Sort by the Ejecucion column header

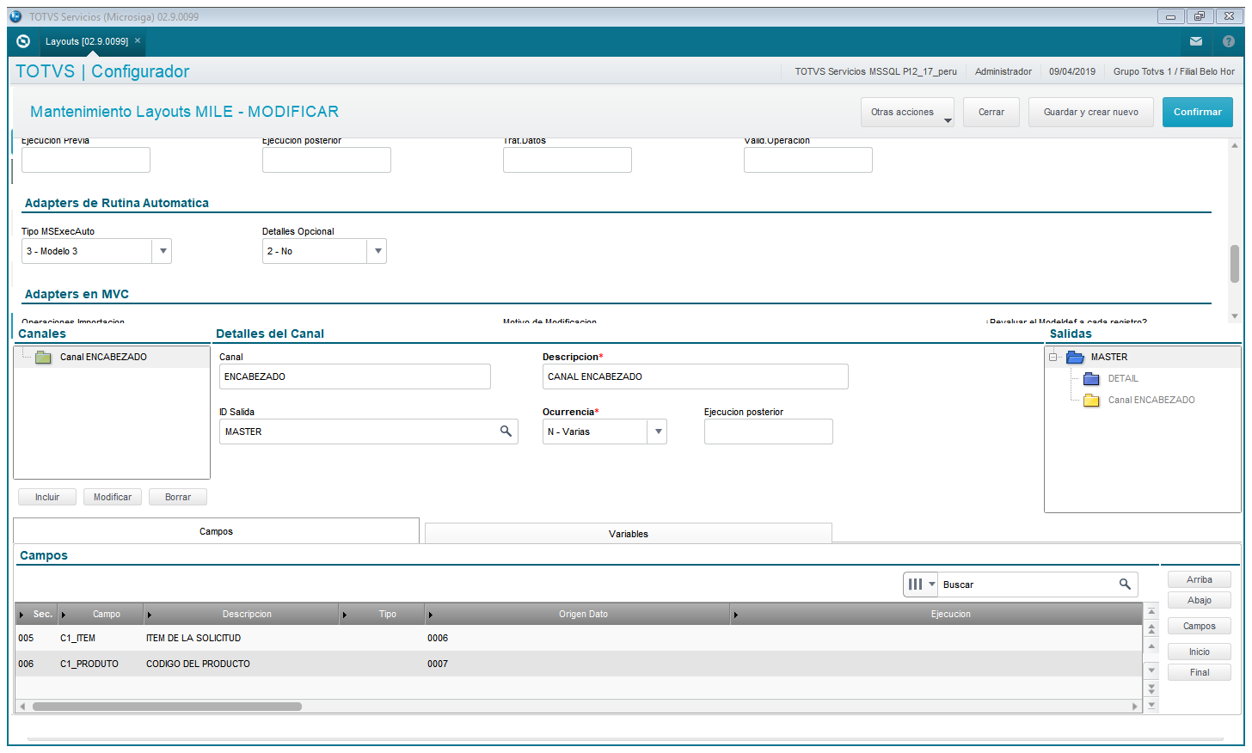click(x=937, y=614)
